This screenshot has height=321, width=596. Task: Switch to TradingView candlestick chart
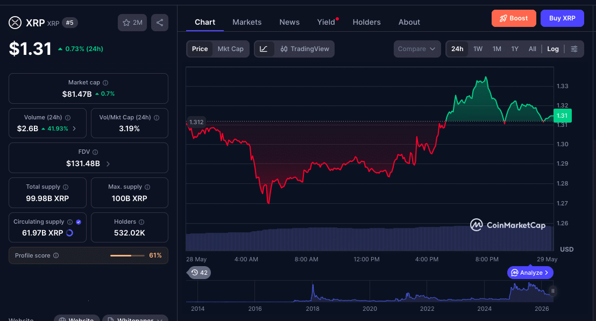click(x=304, y=49)
